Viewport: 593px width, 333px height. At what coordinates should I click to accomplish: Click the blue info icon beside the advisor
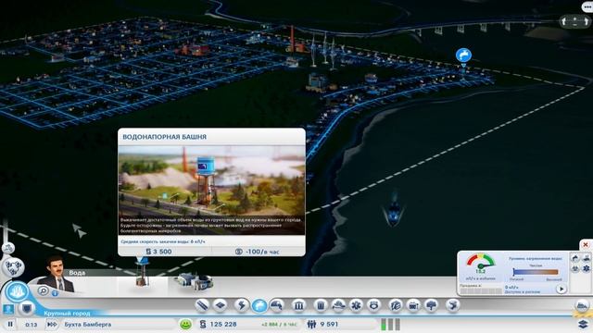pyautogui.click(x=56, y=292)
